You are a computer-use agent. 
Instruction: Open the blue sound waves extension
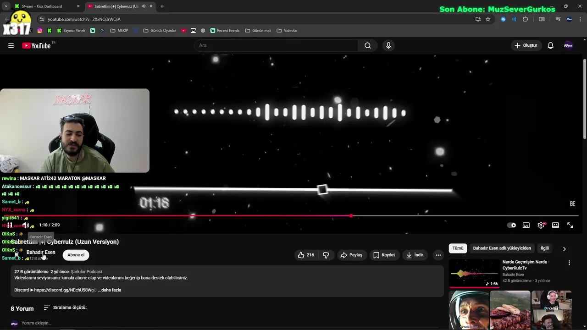tap(514, 19)
